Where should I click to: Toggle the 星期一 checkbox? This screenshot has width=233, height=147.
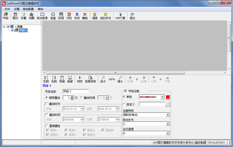pos(47,130)
